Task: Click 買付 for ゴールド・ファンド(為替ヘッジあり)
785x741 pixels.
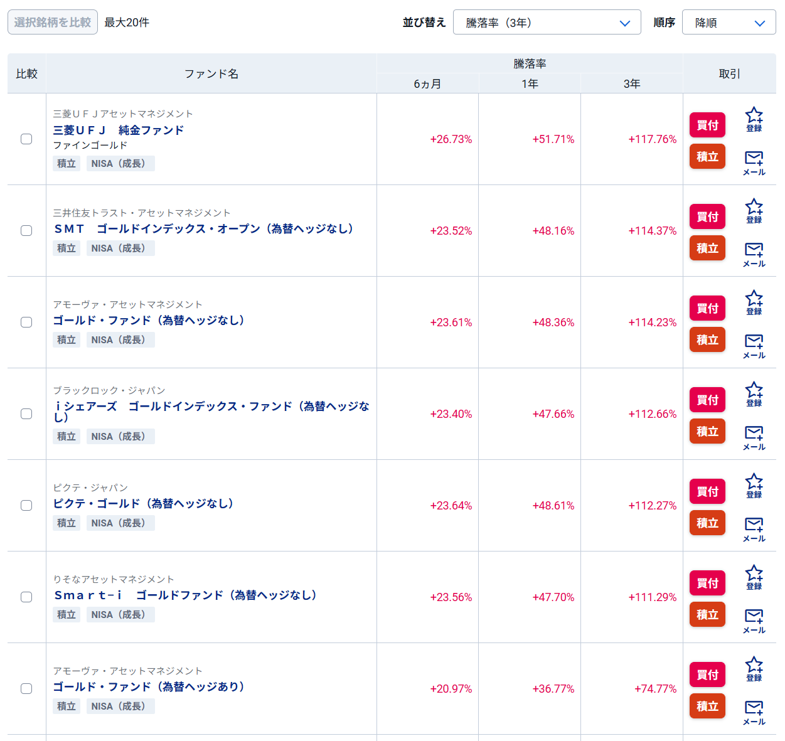Action: click(707, 674)
